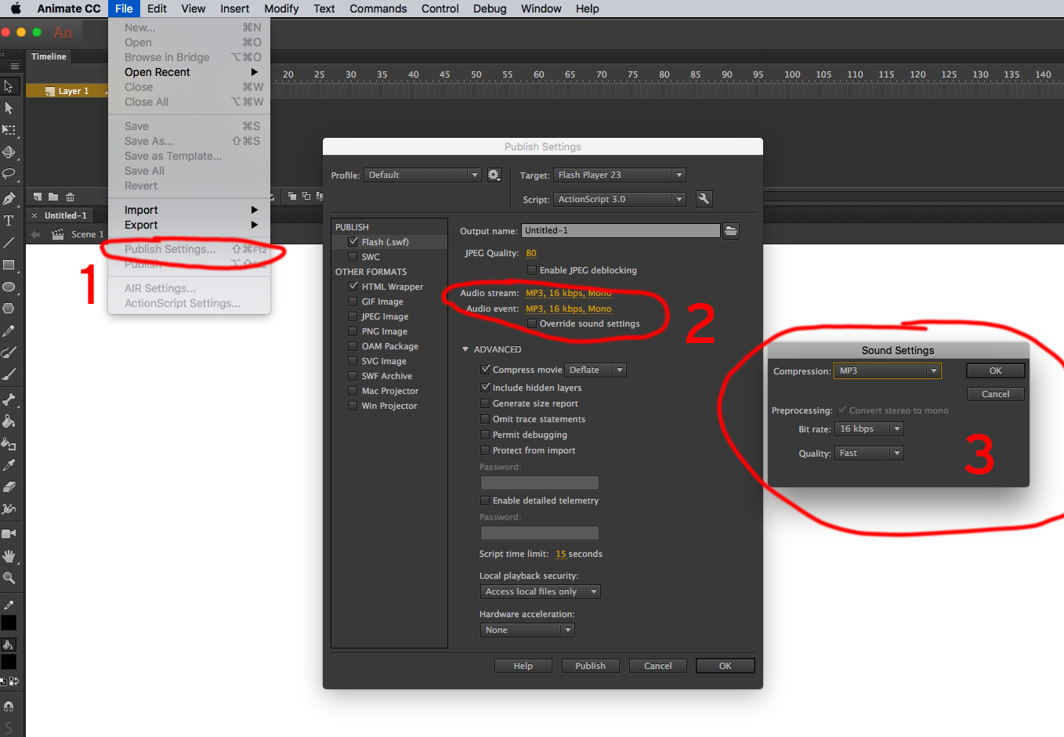This screenshot has width=1064, height=737.
Task: Open the Script ActionScript 3.0 dropdown
Action: click(620, 199)
